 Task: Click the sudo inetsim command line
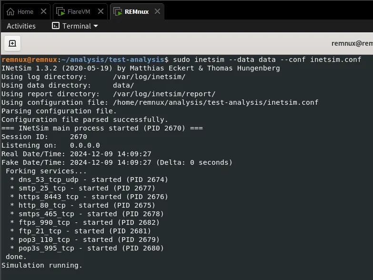click(267, 60)
